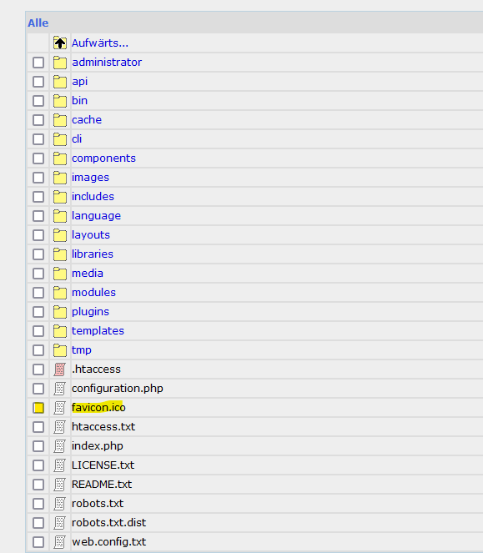Open the language folder link

tap(96, 216)
